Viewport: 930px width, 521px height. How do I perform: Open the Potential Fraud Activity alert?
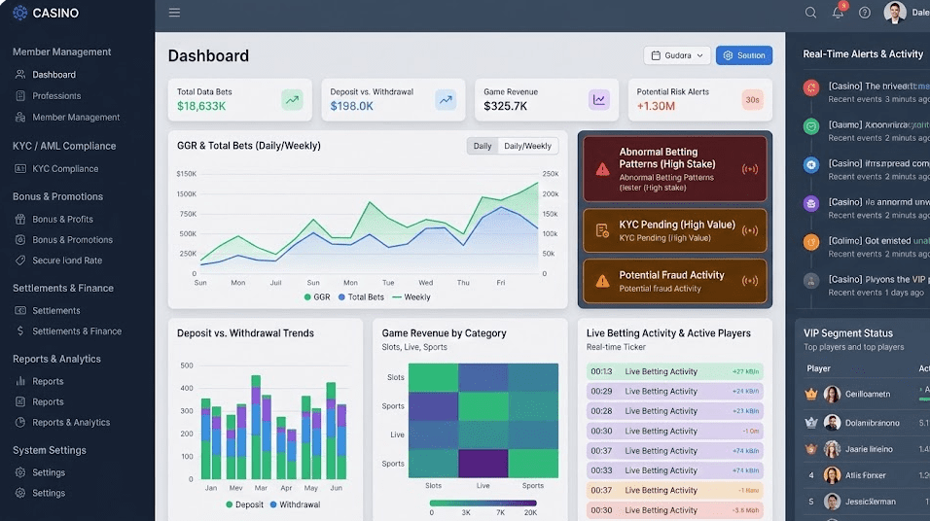(672, 281)
